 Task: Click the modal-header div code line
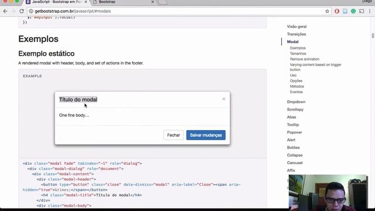66,179
